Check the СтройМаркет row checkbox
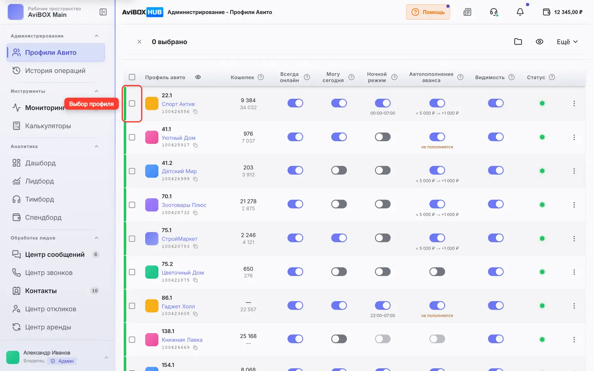The image size is (594, 371). (x=132, y=239)
